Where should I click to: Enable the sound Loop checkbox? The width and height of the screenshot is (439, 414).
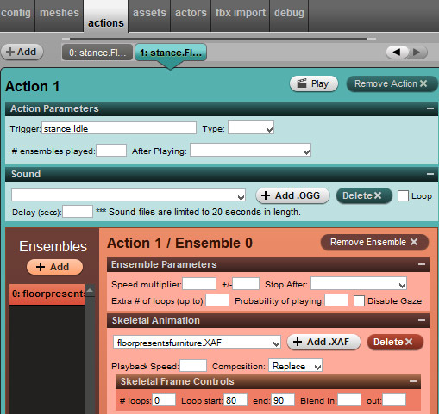pos(403,196)
